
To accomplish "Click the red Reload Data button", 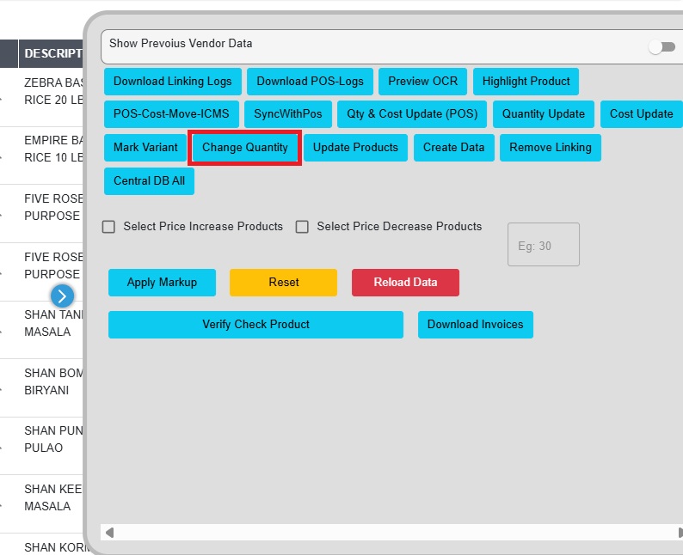I will [405, 283].
